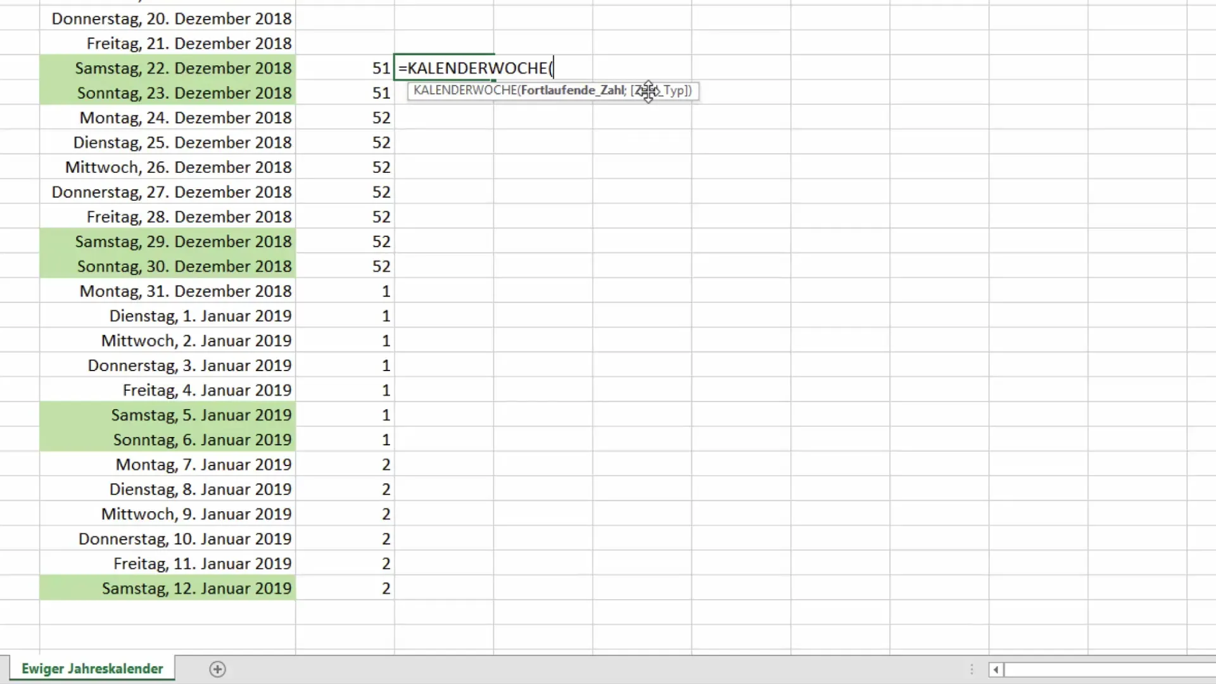Screen dimensions: 1216x684
Task: Select cell Dienstag, 25. Dezember 2018
Action: (168, 142)
